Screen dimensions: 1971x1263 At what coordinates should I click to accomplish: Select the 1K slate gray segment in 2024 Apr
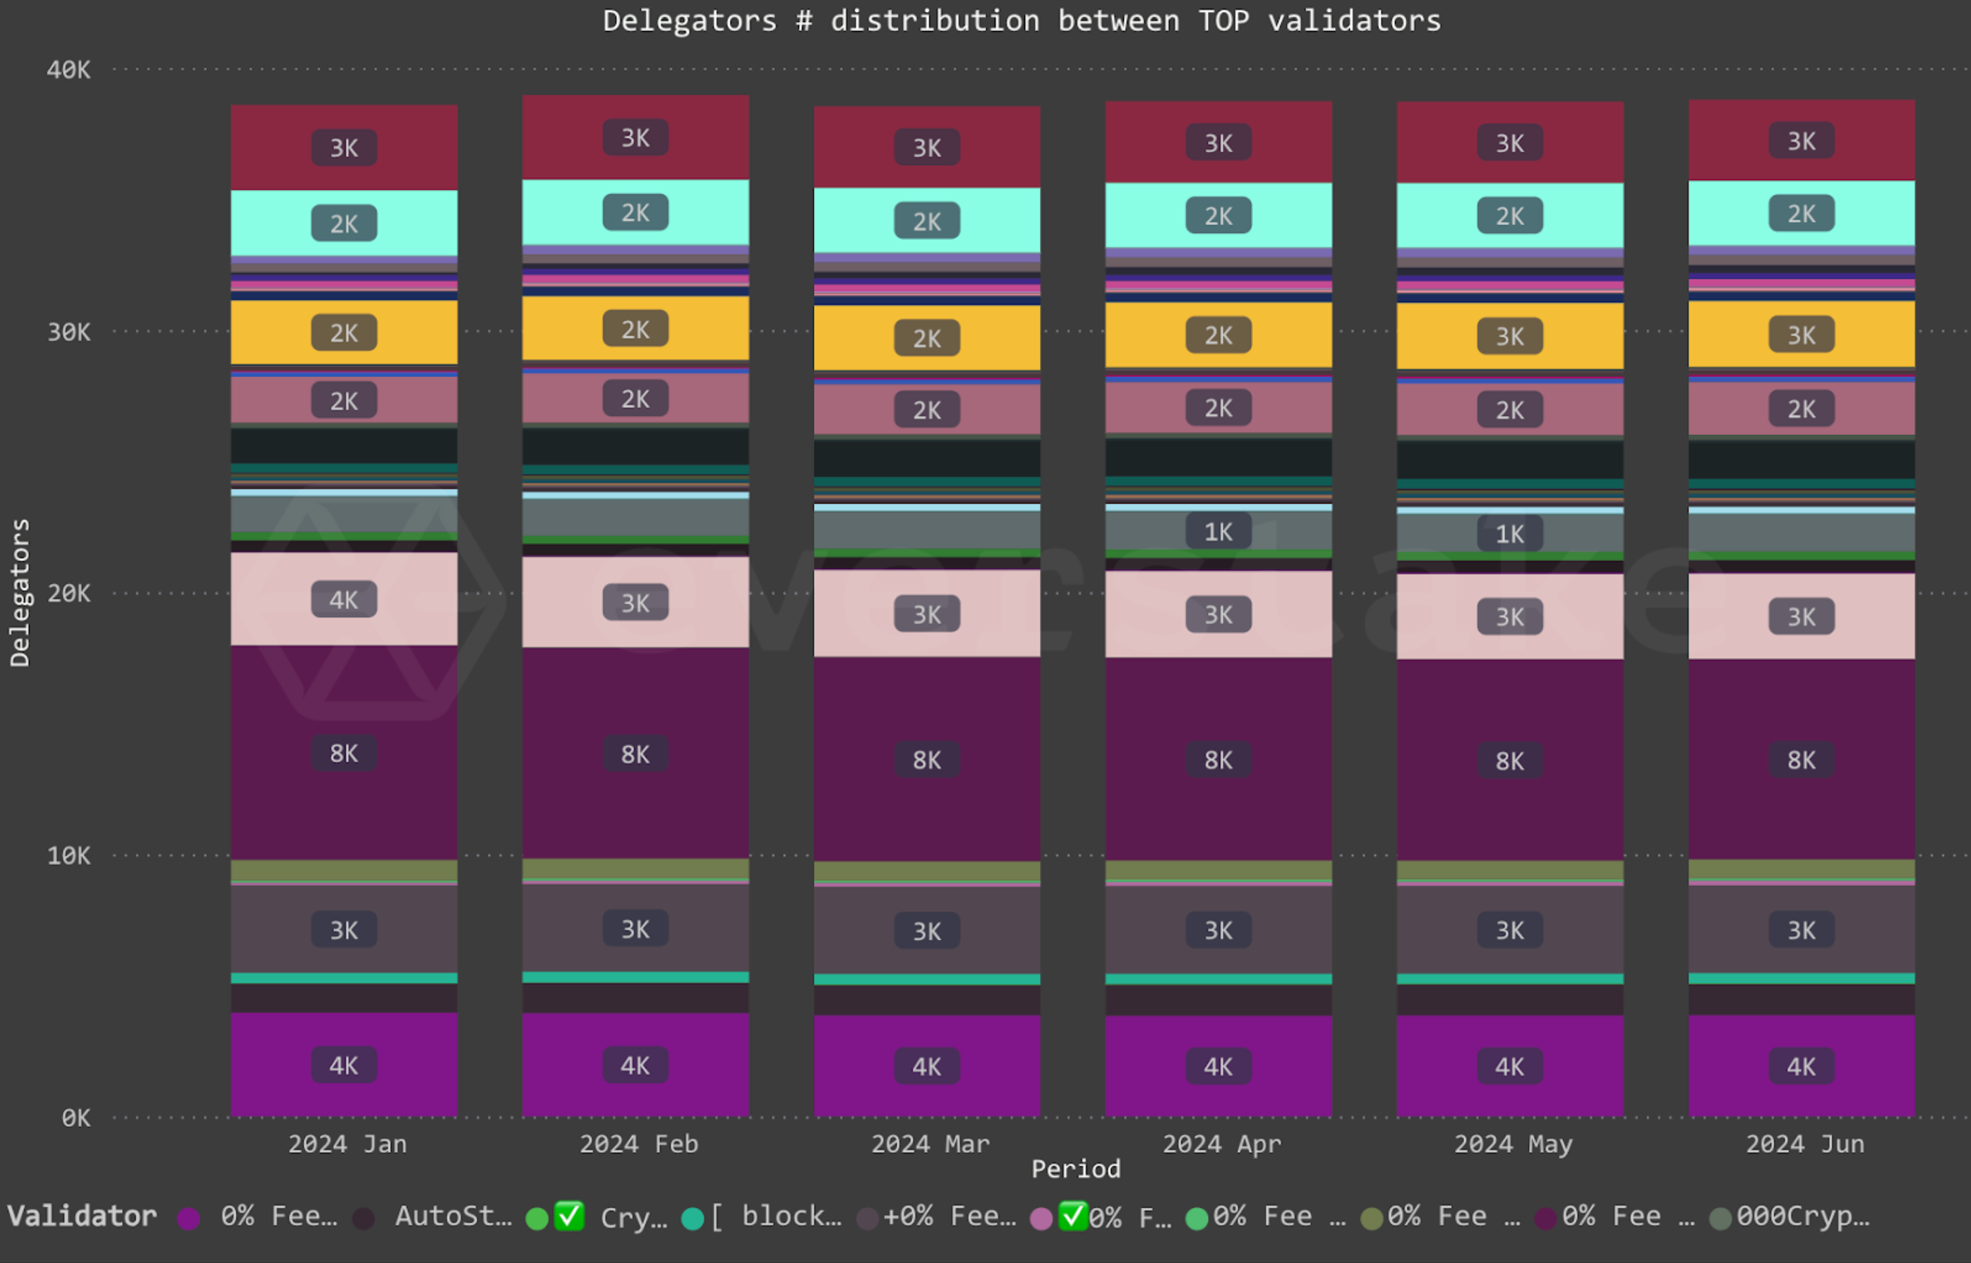point(1218,532)
